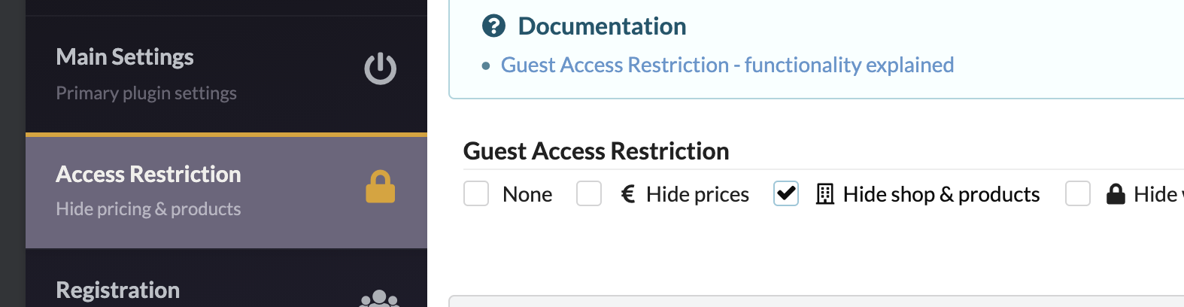Viewport: 1184px width, 307px height.
Task: Click the euro icon beside Hide prices
Action: [628, 194]
